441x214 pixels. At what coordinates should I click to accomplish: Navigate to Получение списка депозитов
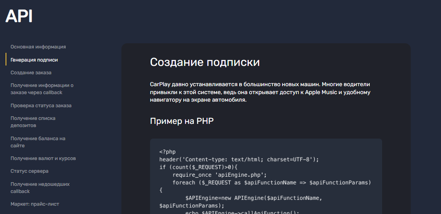(x=33, y=122)
